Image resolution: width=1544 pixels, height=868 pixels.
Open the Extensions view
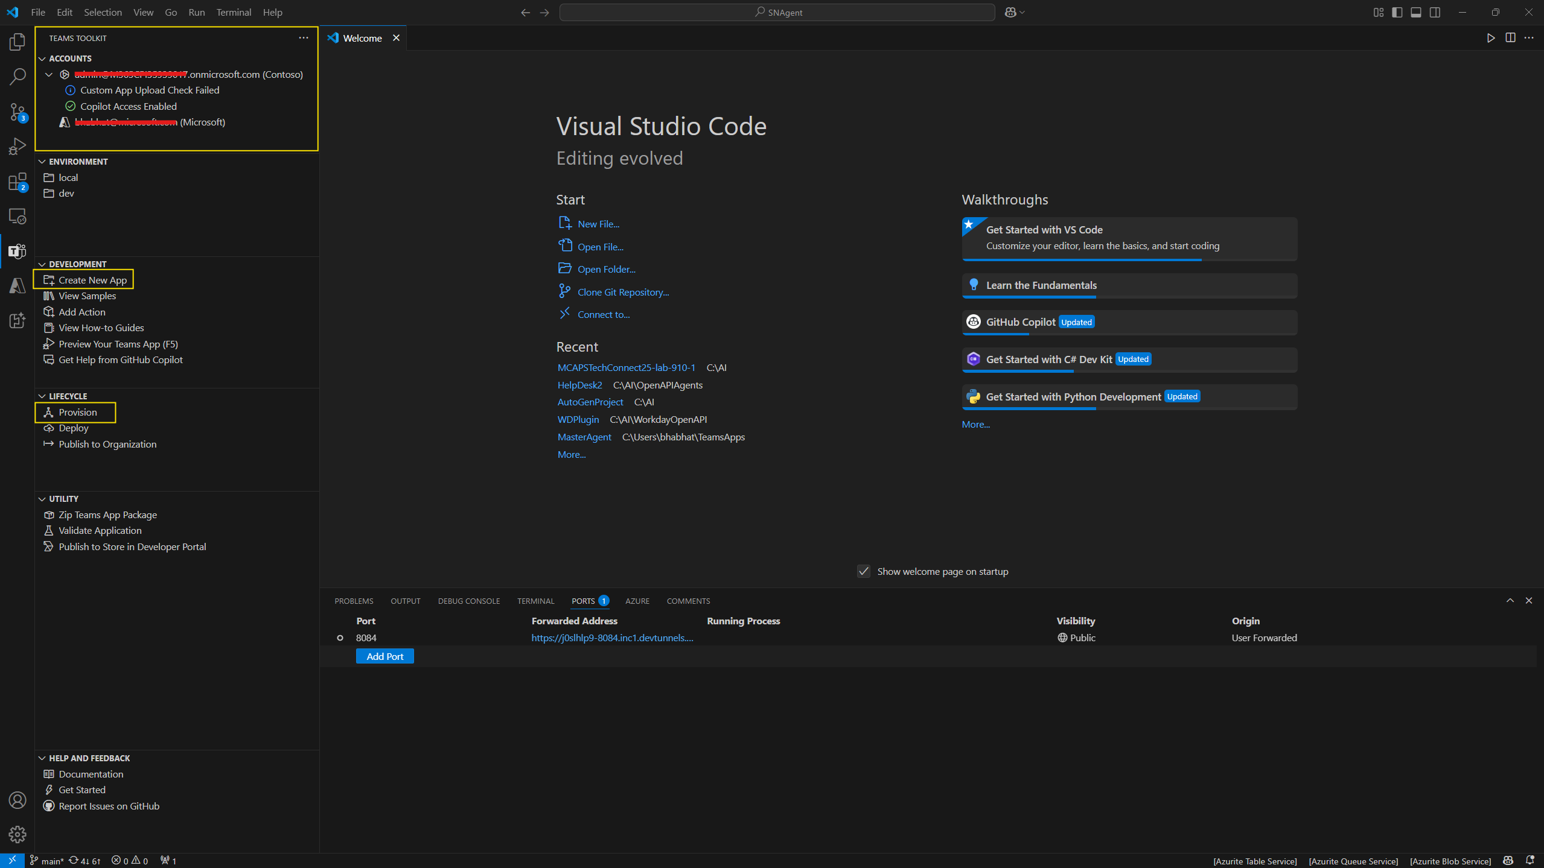coord(18,182)
